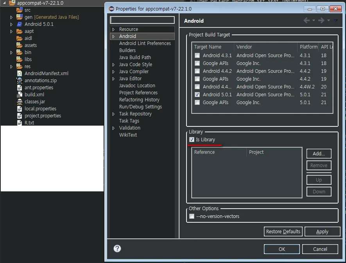Select the WikiText page
The width and height of the screenshot is (346, 263).
pyautogui.click(x=128, y=135)
